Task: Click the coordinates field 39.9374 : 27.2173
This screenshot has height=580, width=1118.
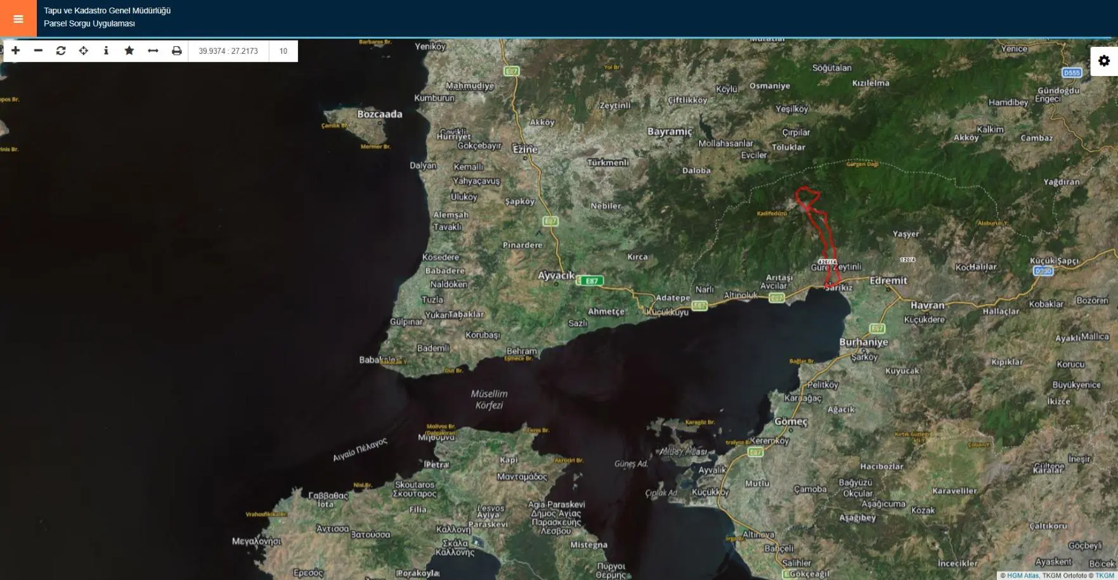Action: [228, 51]
